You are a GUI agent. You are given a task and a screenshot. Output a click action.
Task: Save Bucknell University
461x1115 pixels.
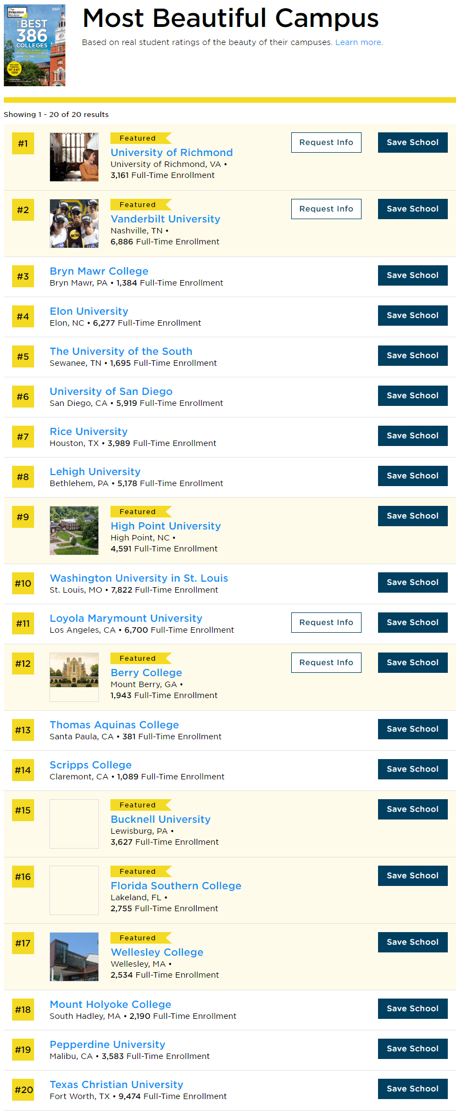(x=413, y=809)
